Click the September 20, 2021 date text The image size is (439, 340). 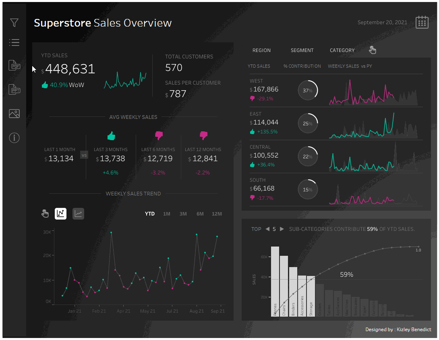pos(382,23)
